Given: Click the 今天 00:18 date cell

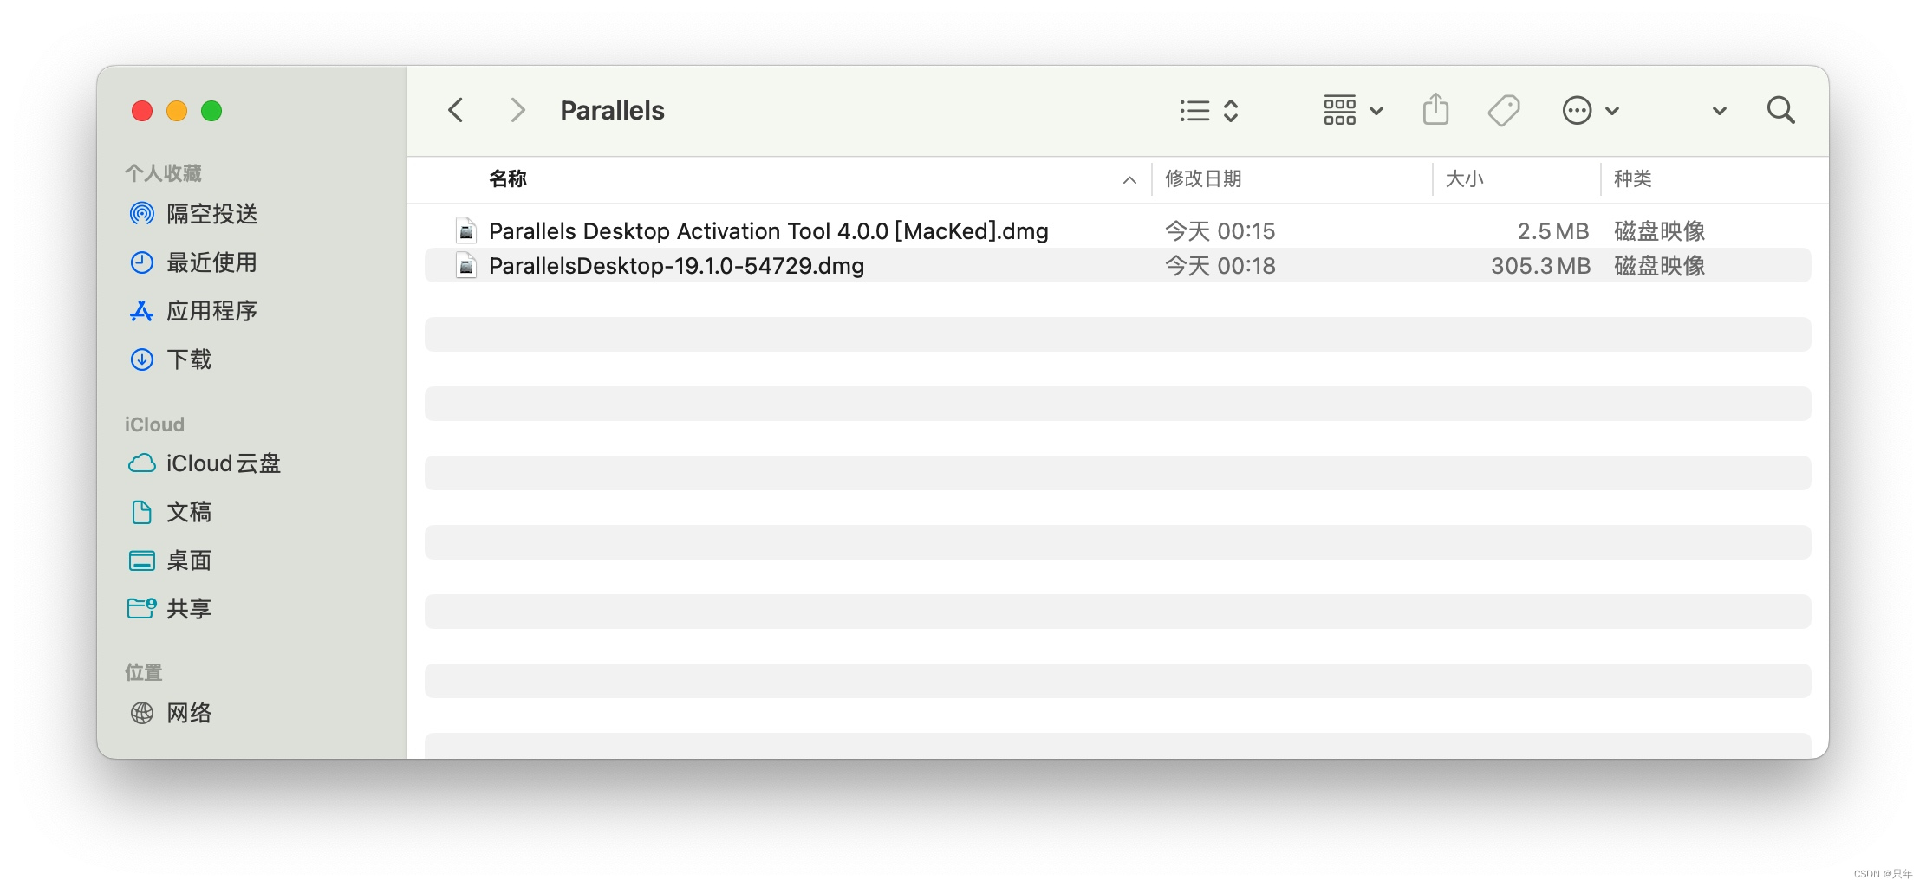Looking at the screenshot, I should [1220, 266].
